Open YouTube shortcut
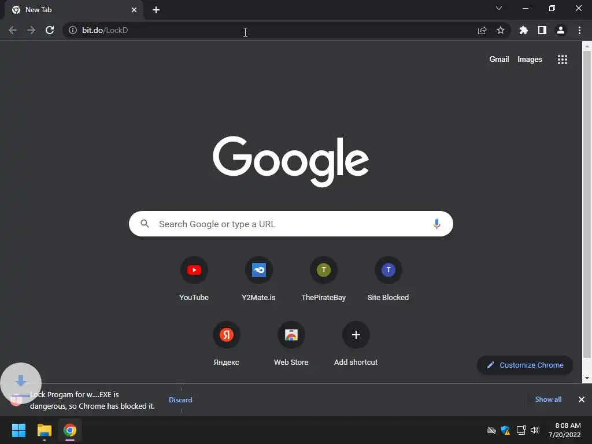 click(x=194, y=279)
